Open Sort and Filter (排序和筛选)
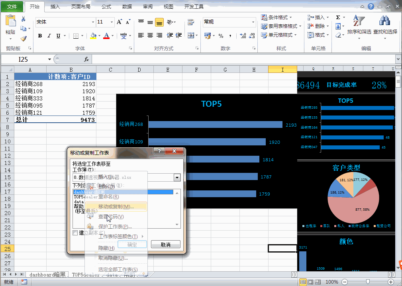Viewport: 402px width, 286px height. coord(359,27)
